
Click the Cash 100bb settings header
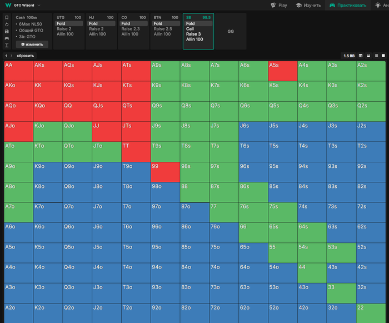[x=26, y=17]
